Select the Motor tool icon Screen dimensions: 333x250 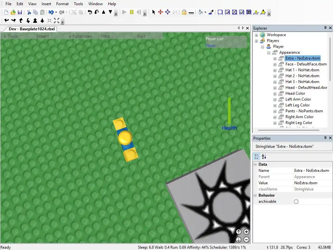pos(263,12)
